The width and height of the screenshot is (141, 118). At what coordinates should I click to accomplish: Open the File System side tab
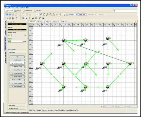pos(5,25)
